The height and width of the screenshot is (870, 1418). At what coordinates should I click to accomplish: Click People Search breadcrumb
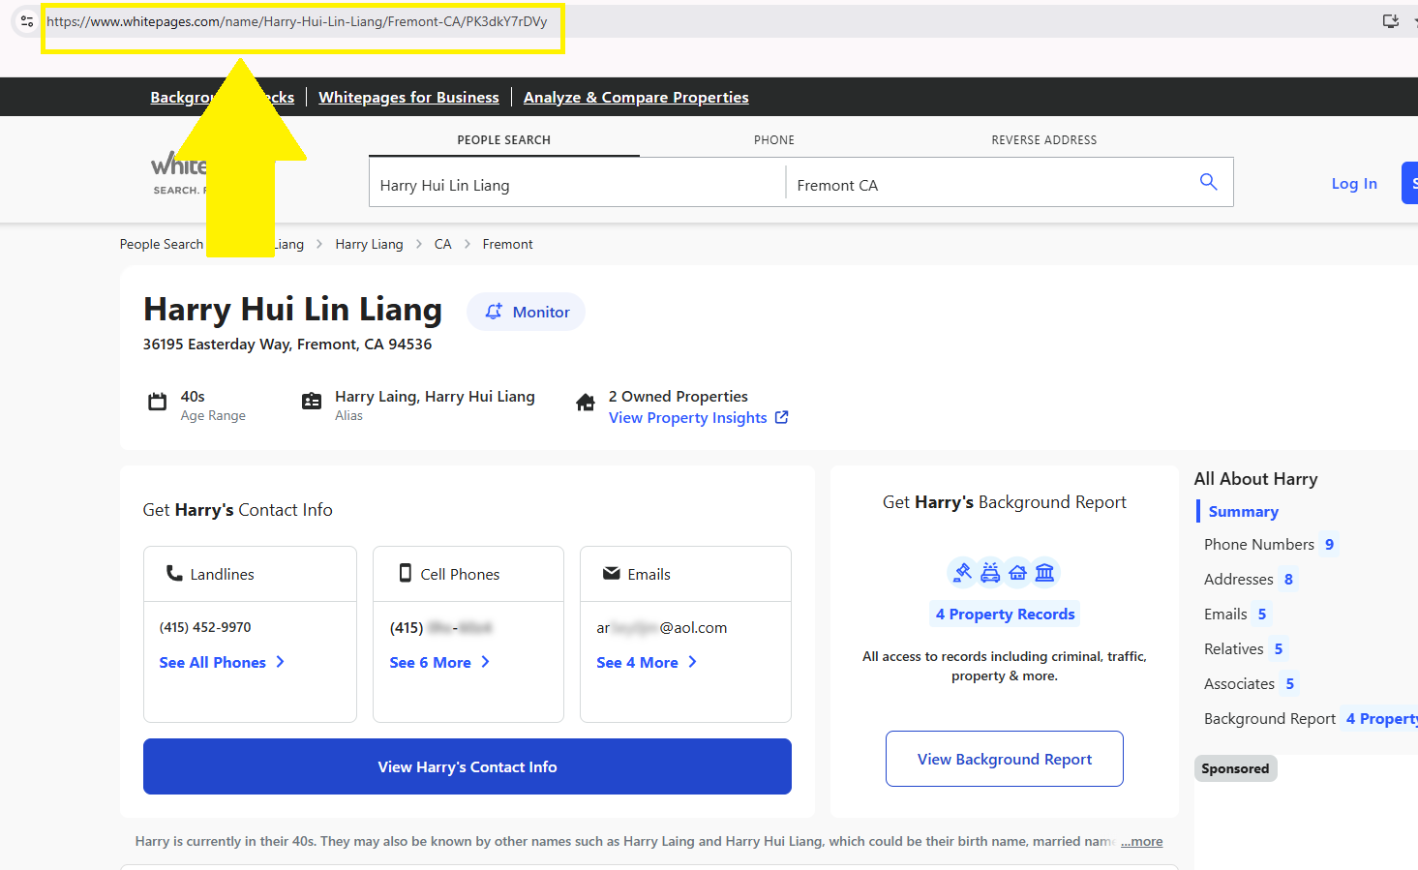pyautogui.click(x=162, y=244)
